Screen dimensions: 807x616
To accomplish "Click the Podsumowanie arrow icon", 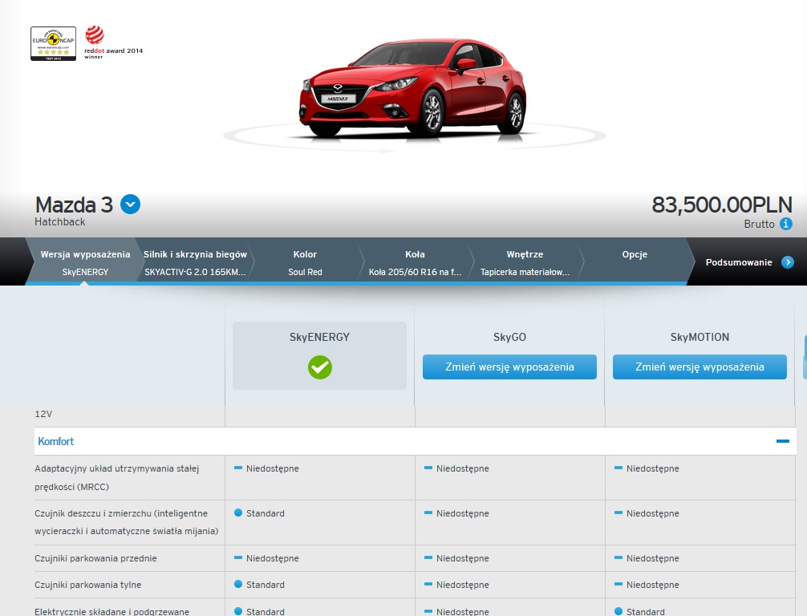I will tap(787, 262).
